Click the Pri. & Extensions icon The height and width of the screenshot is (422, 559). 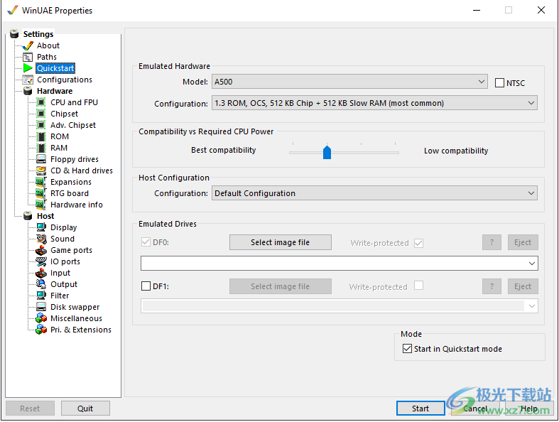tap(41, 330)
